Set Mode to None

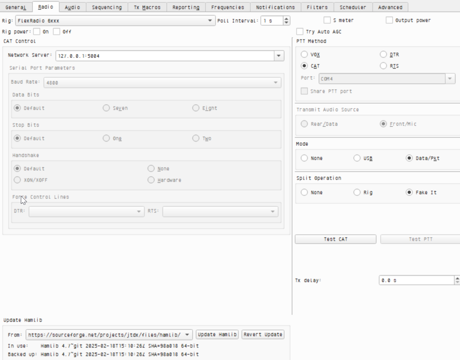coord(304,158)
